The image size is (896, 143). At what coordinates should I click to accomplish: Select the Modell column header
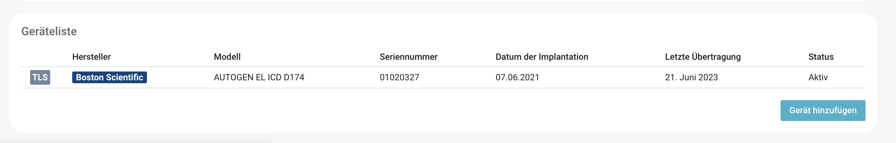click(x=227, y=57)
